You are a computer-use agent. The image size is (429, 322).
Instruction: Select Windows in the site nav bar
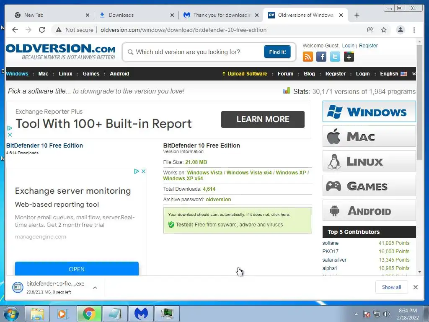[x=17, y=74]
